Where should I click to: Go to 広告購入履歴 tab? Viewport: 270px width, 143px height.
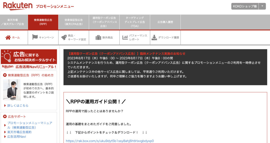pos(165,22)
